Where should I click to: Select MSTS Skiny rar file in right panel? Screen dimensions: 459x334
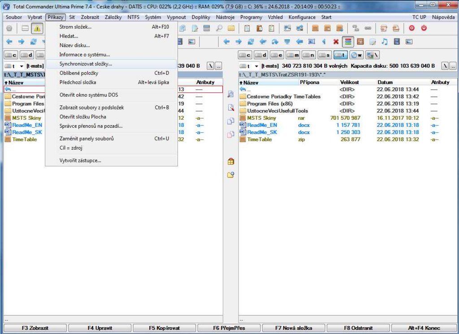[x=347, y=118]
